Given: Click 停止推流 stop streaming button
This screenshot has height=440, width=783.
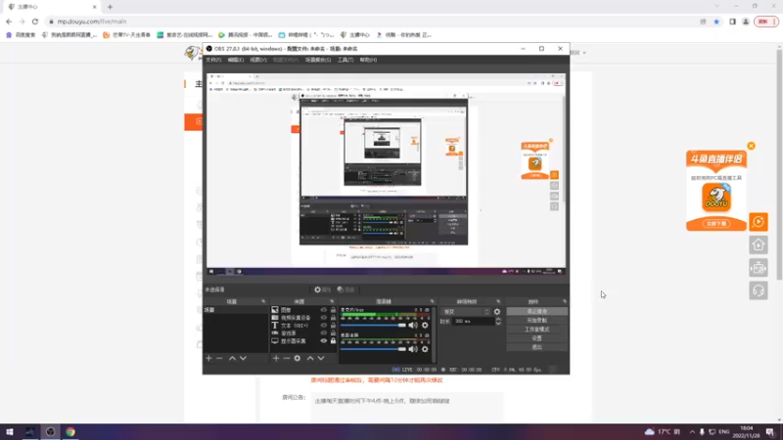Looking at the screenshot, I should point(536,311).
